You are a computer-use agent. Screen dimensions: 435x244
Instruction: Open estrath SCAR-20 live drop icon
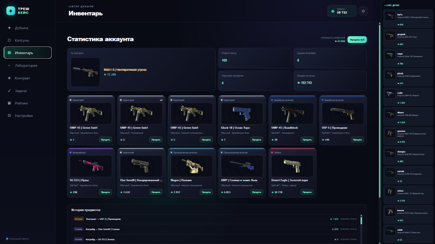390,172
